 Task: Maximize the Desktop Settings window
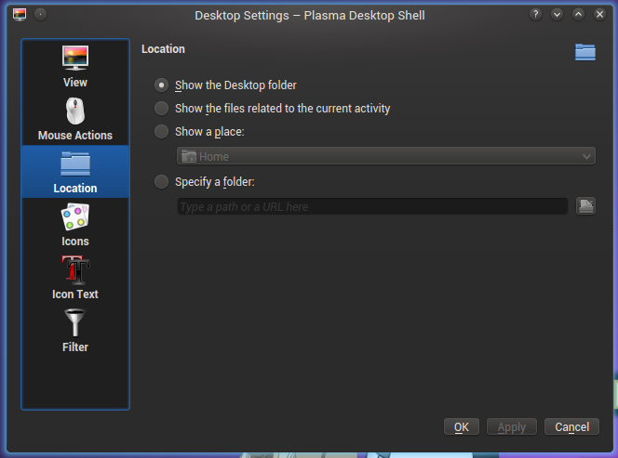[578, 15]
